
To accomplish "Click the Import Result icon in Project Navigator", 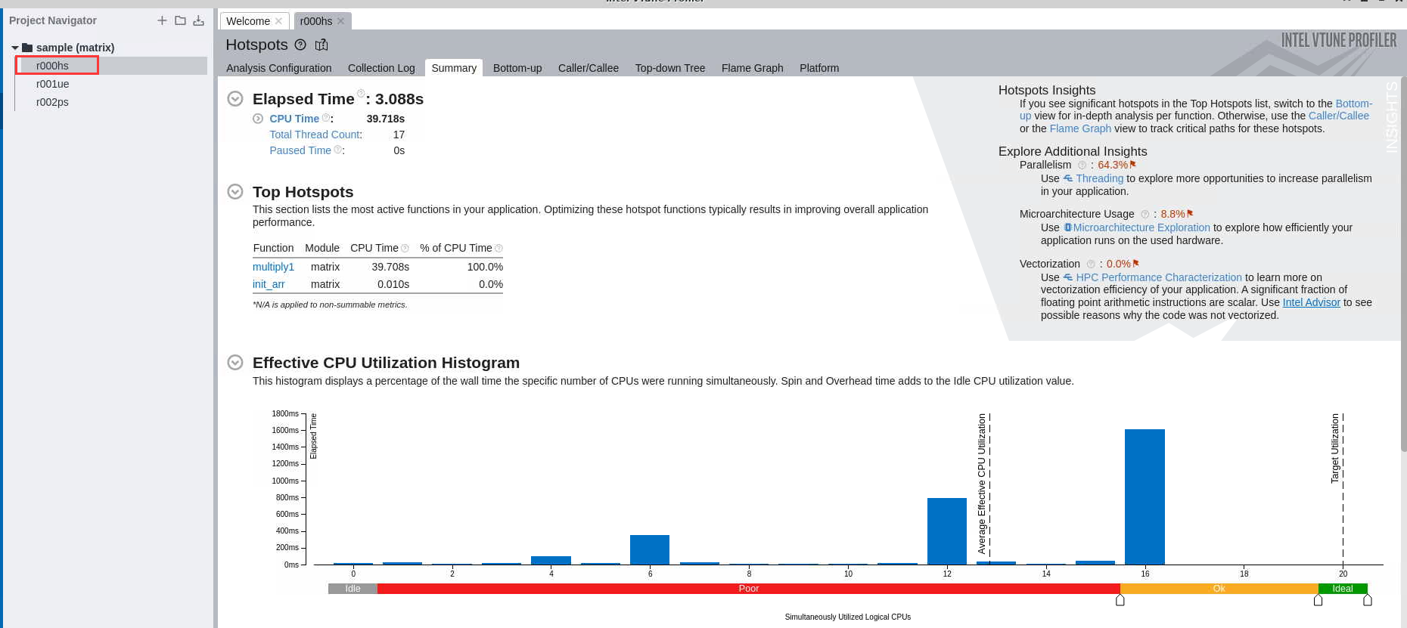I will tap(198, 20).
